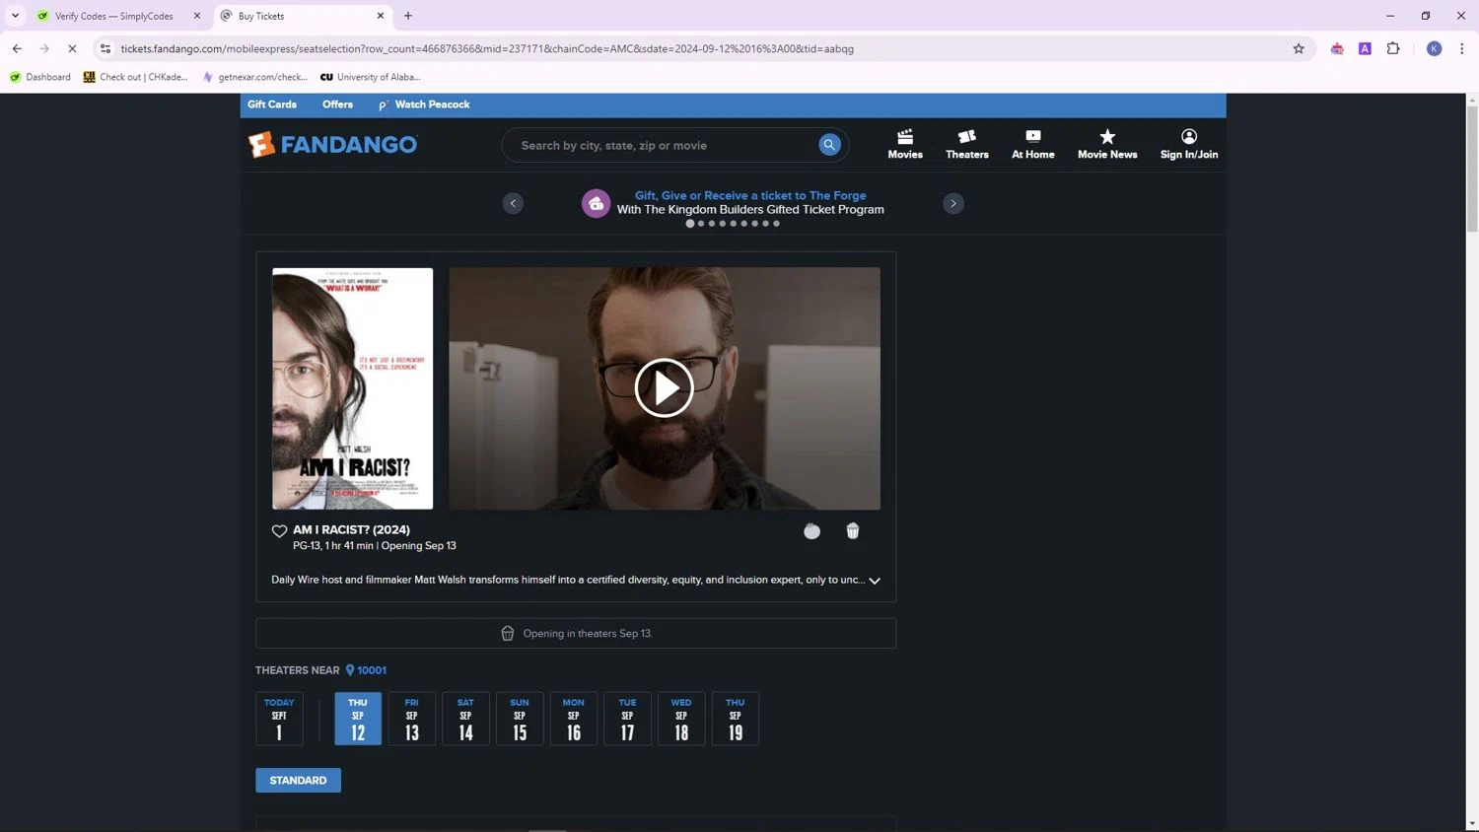
Task: Play the Am I Racist? trailer
Action: [664, 387]
